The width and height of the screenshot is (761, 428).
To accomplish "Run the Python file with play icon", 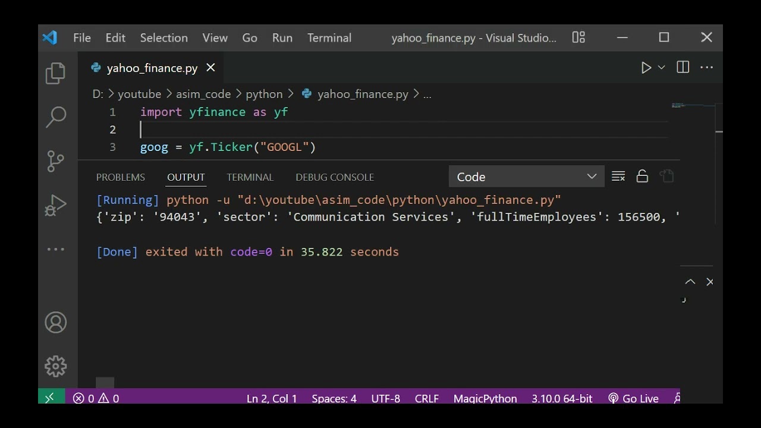I will [x=646, y=68].
